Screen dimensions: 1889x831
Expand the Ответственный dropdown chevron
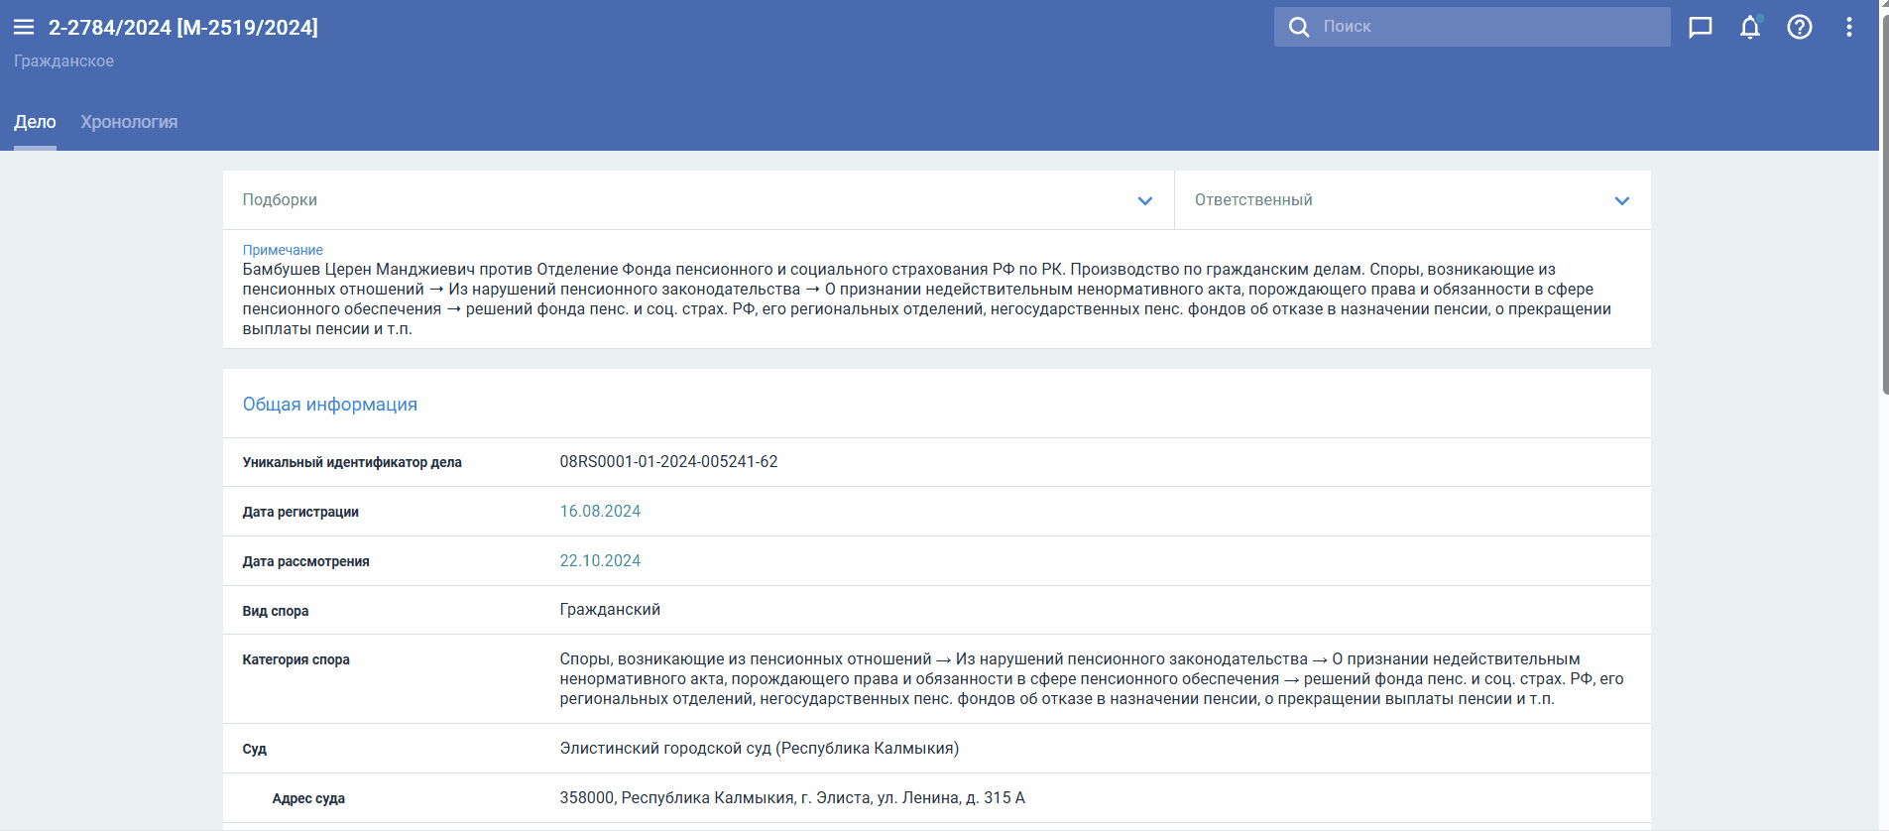[x=1621, y=200]
